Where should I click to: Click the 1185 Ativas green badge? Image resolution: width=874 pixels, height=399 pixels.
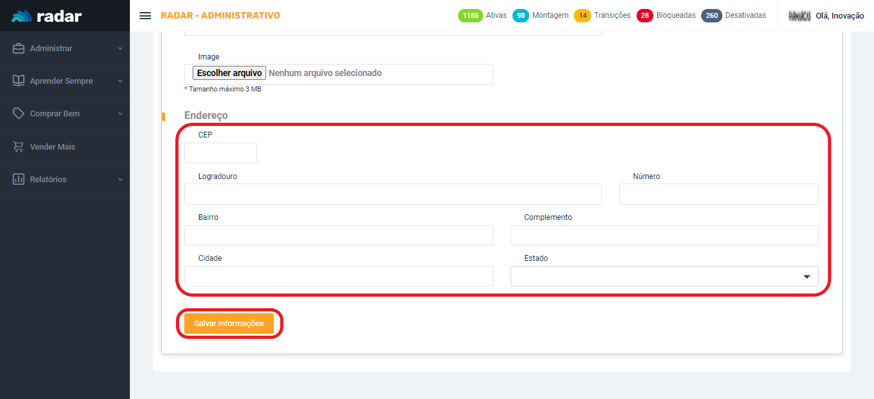pyautogui.click(x=470, y=15)
